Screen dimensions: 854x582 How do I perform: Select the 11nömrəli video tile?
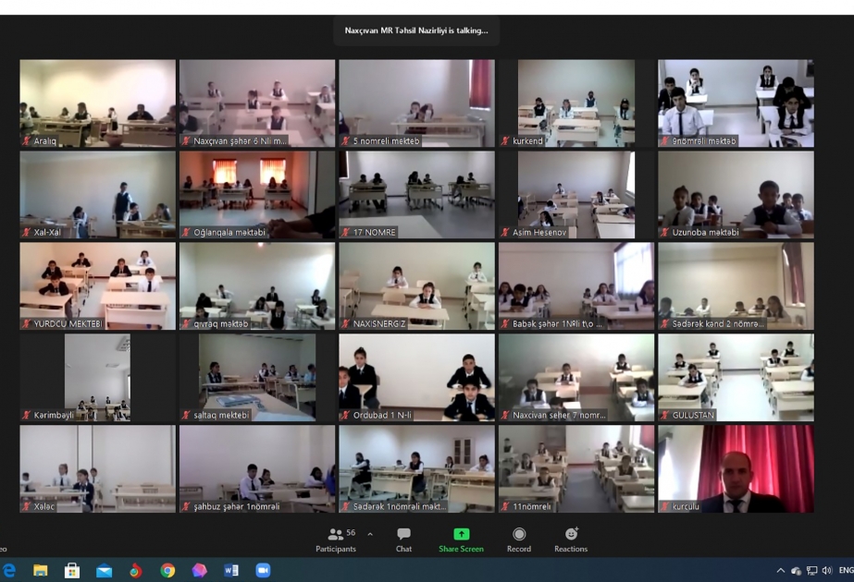[x=576, y=469]
